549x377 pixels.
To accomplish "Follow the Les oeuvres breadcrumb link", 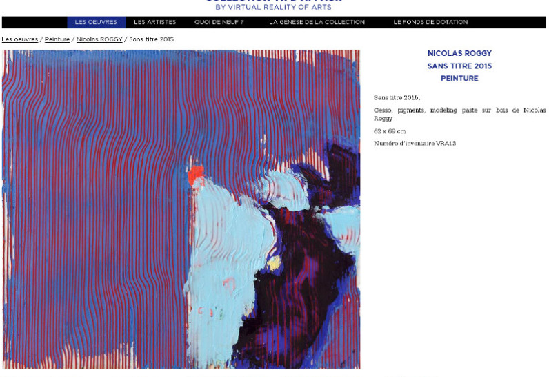I will pos(19,39).
